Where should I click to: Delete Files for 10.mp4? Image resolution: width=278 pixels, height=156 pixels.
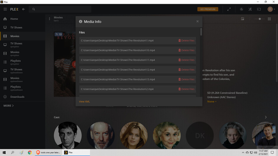[186, 50]
